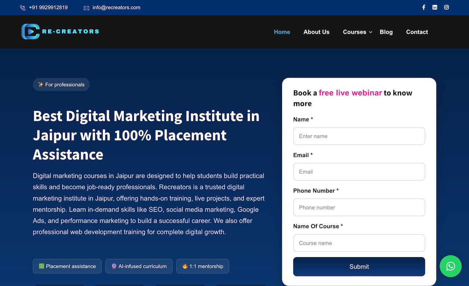
Task: Click the Placement assistance badge
Action: [67, 266]
